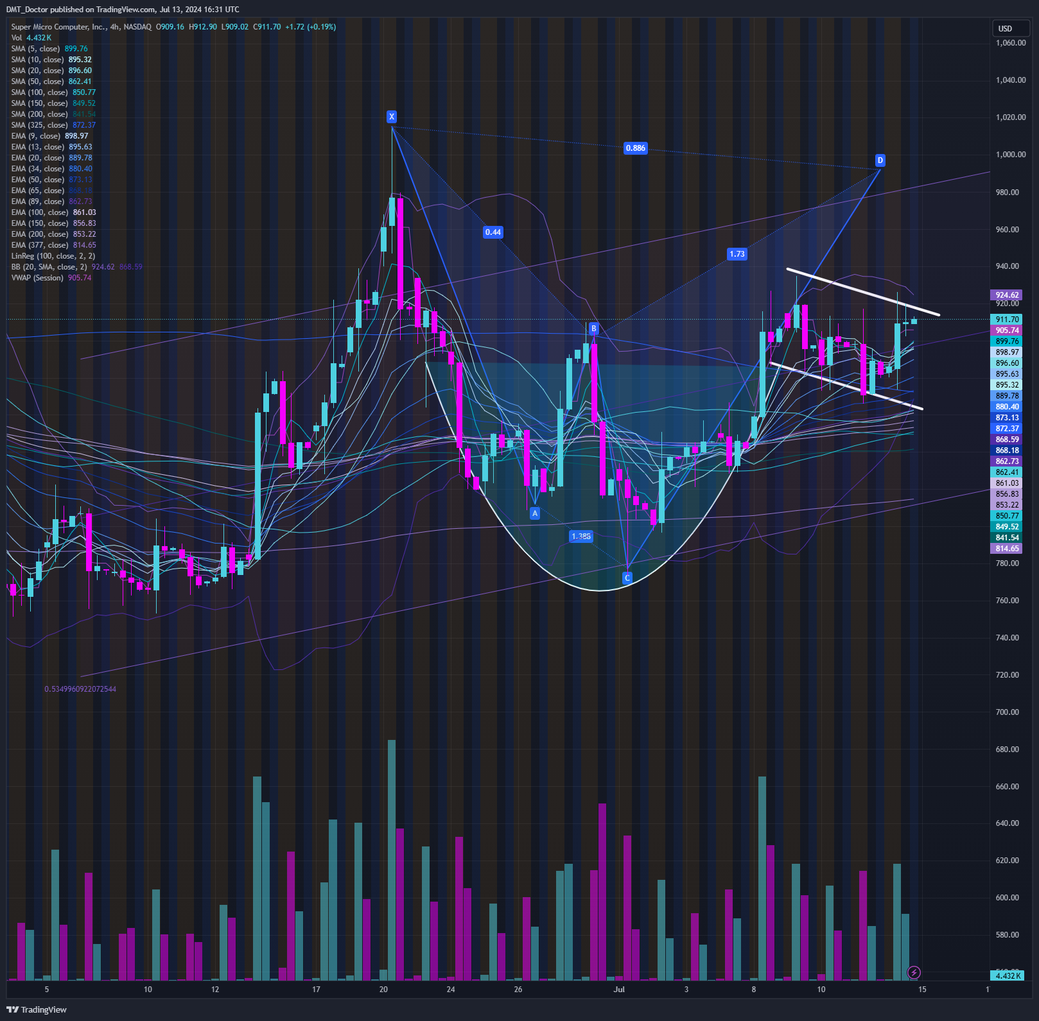1039x1021 pixels.
Task: Click the 0.886 ratio label
Action: coord(636,148)
